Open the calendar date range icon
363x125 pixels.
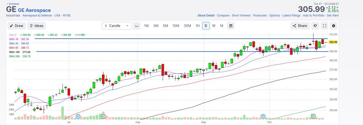click(x=231, y=26)
